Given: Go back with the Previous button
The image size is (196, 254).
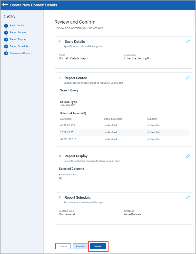Looking at the screenshot, I should point(80,246).
